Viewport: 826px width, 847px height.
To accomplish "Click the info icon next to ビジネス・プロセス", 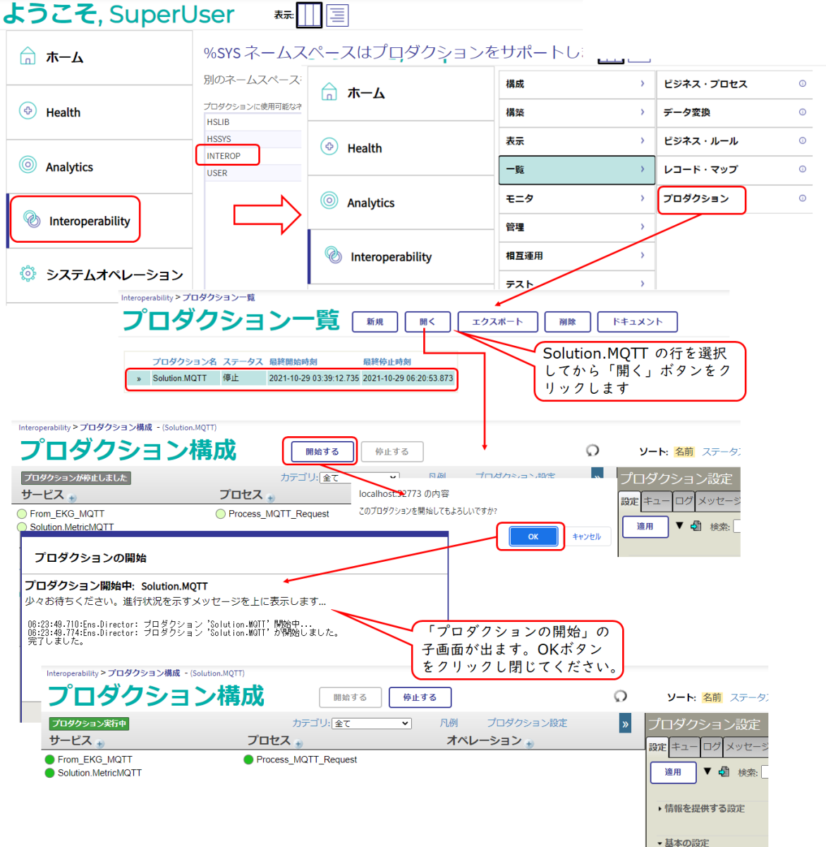I will pos(802,83).
